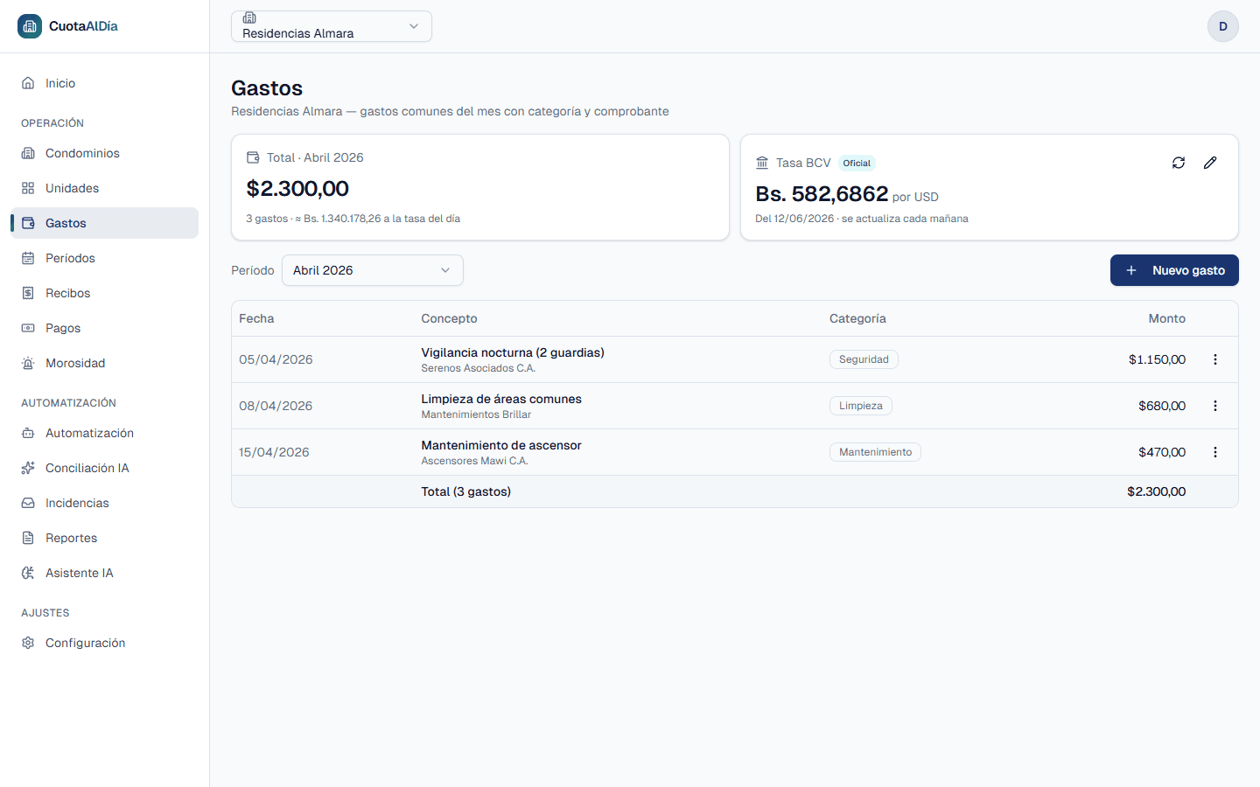Open actions menu for Mantenimiento de ascensor
The width and height of the screenshot is (1260, 787).
[x=1215, y=452]
